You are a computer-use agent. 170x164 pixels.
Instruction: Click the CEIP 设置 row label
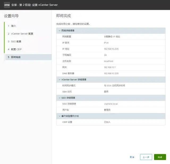click(x=67, y=122)
